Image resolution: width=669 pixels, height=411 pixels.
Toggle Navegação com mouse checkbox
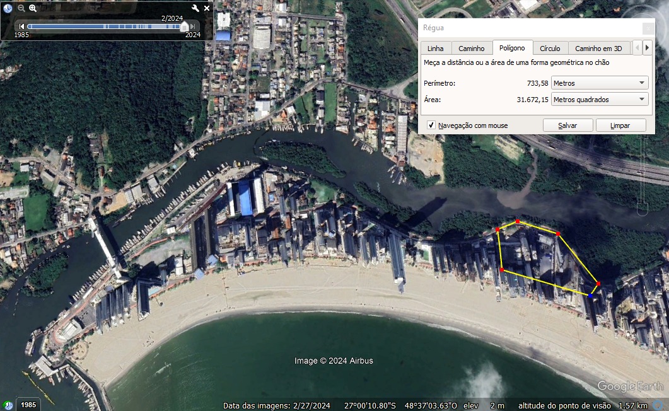431,125
